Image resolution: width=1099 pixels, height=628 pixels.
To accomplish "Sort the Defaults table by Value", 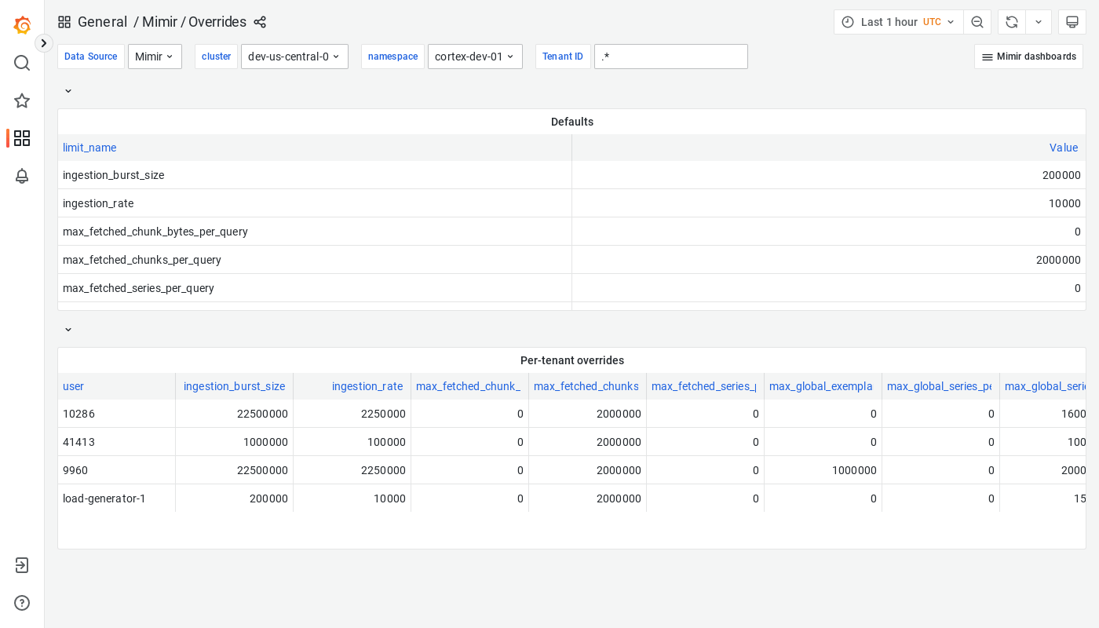I will pos(1064,148).
